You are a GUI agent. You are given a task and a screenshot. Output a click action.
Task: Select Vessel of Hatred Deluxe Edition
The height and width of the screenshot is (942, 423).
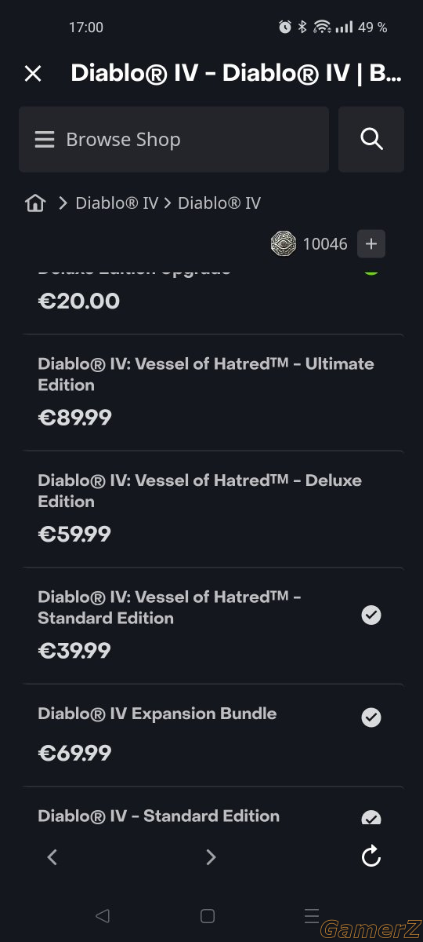pos(213,509)
